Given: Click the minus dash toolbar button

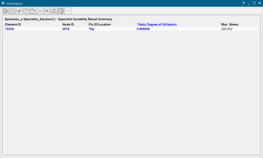Looking at the screenshot, I should 68,11.
